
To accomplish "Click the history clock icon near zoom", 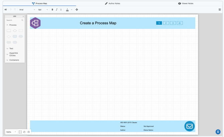I will click(24, 132).
